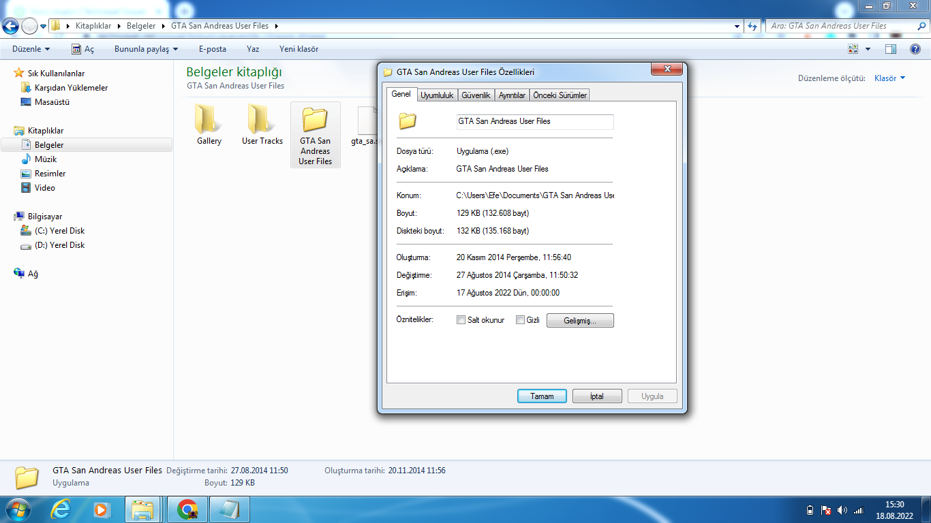Launch Internet Explorer from the taskbar
Screen dimensions: 931x523
61,509
